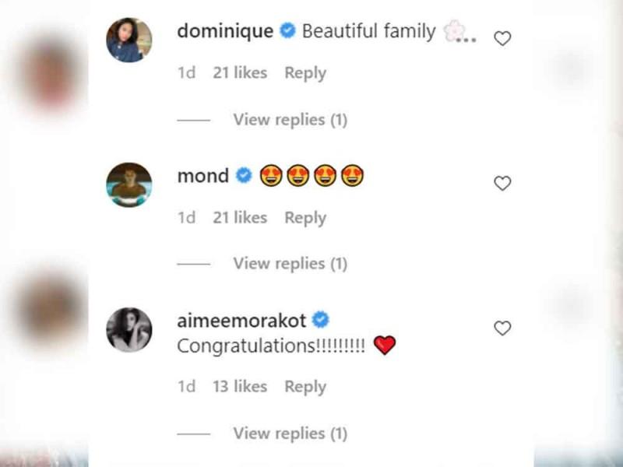Click the heart-eyes emoji in mond's comment
Viewport: 623px width, 467px height.
273,176
